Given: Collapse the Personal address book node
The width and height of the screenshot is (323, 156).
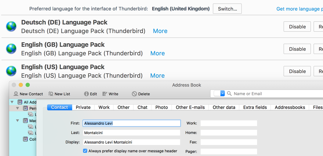Looking at the screenshot, I should [x=18, y=108].
